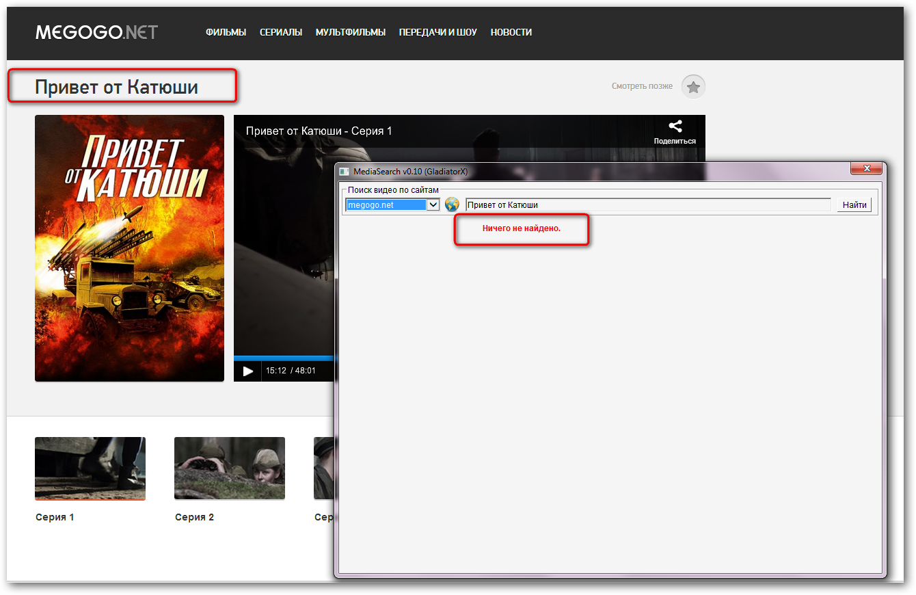This screenshot has height=595, width=916.
Task: Click the MediaSearch title bar app icon
Action: (345, 171)
